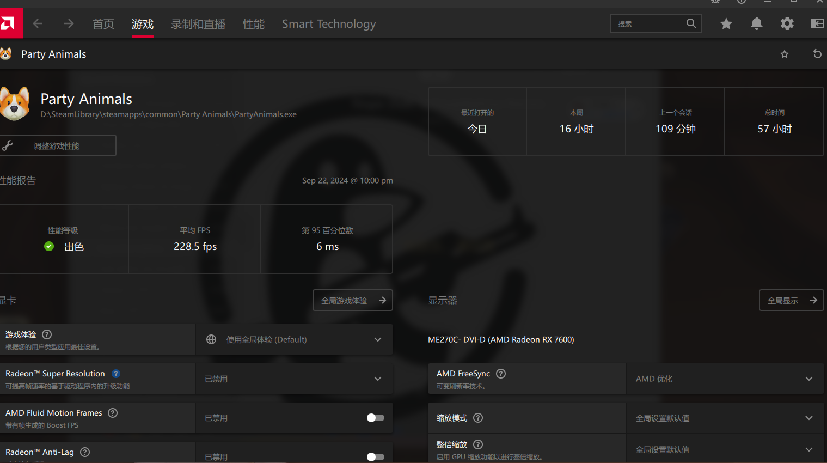Open 全局显示 settings
827x463 pixels.
pos(792,300)
